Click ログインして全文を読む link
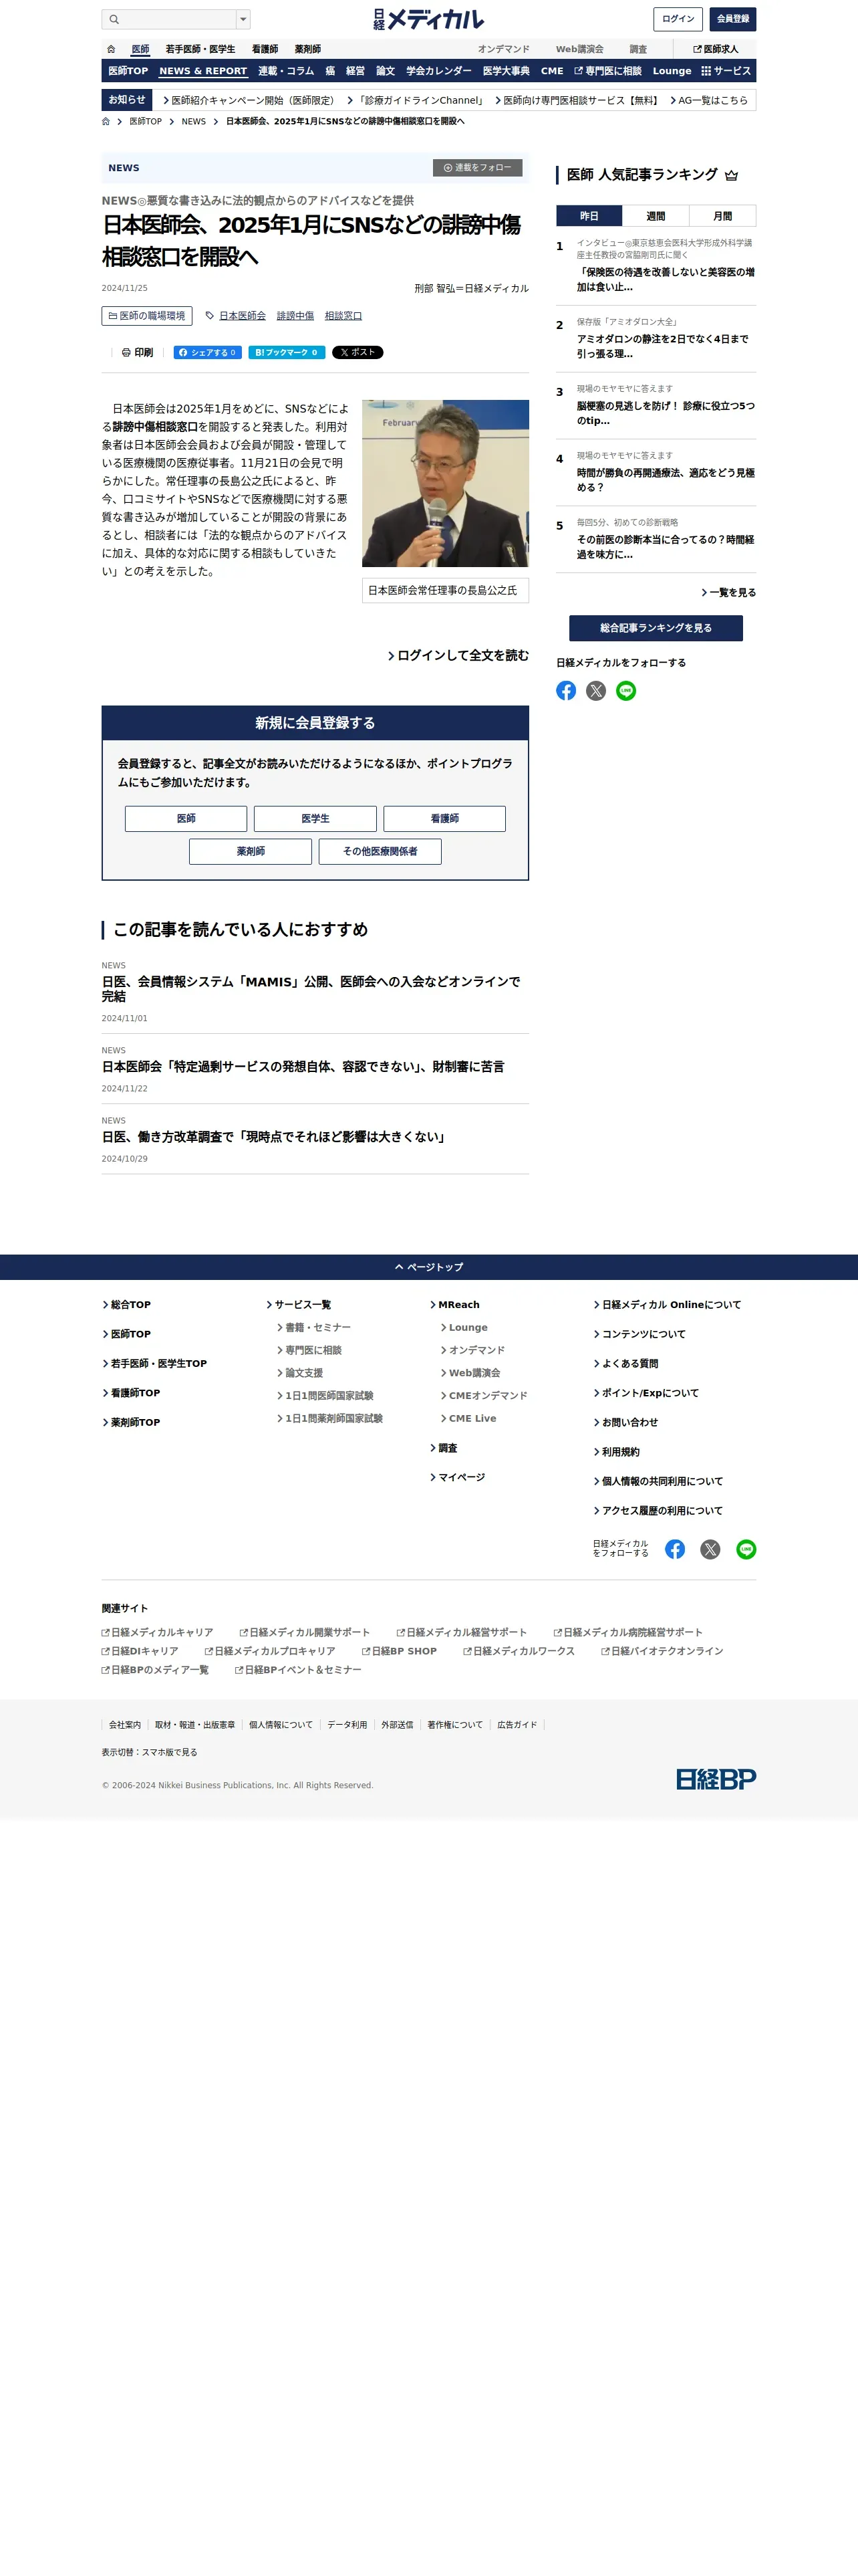The height and width of the screenshot is (2576, 858). tap(458, 656)
